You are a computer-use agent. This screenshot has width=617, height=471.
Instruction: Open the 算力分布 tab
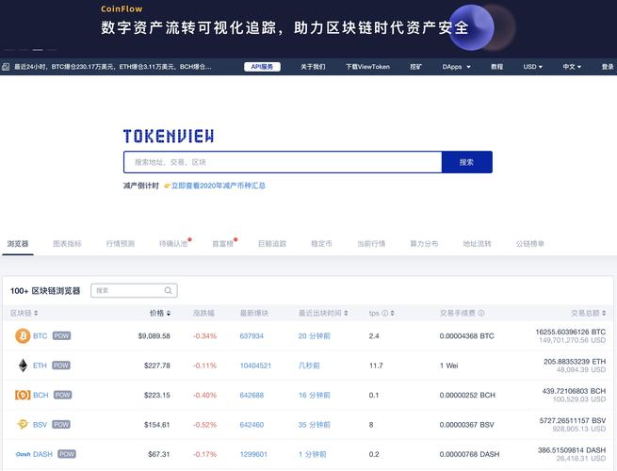pos(424,244)
